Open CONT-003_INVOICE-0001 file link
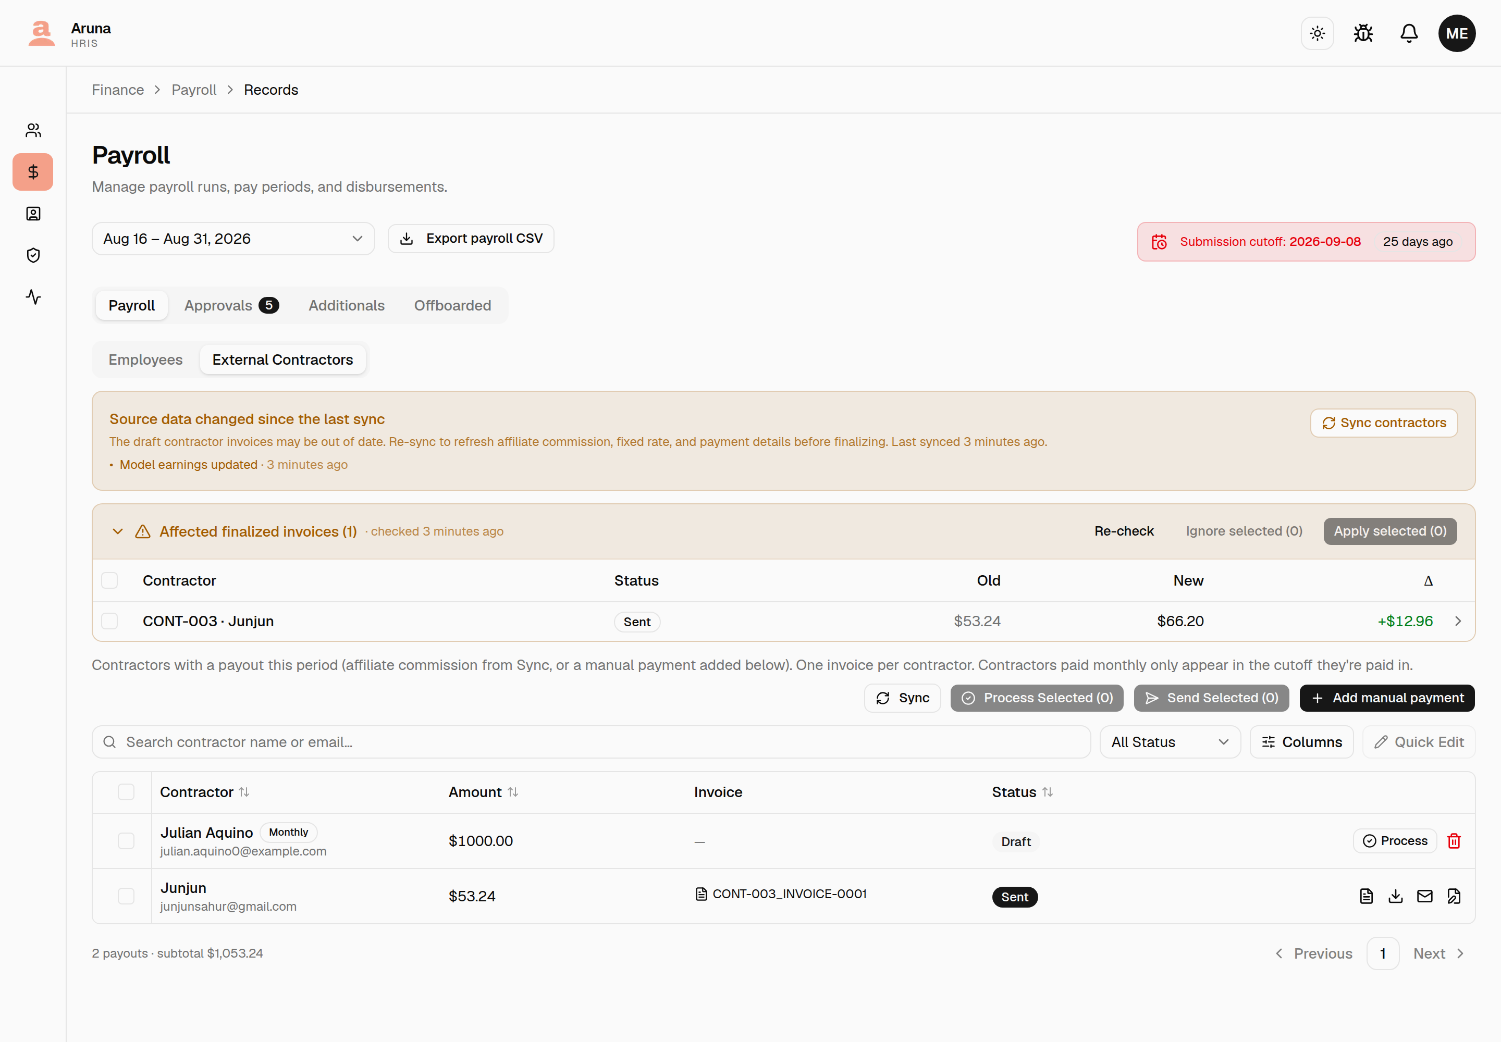Image resolution: width=1501 pixels, height=1042 pixels. pos(781,894)
